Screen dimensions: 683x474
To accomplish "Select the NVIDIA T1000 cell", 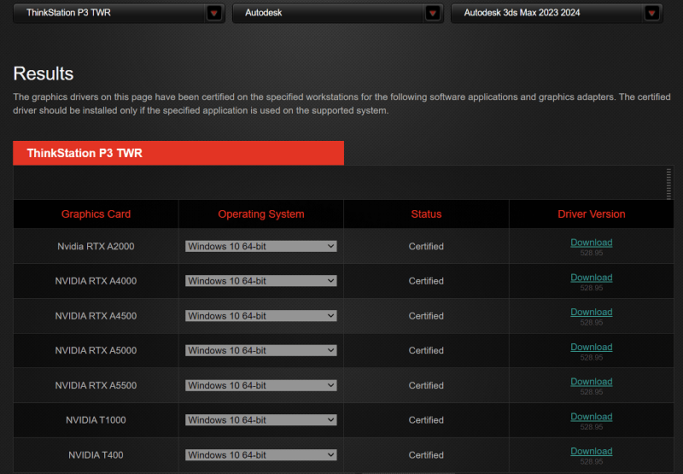I will 96,420.
